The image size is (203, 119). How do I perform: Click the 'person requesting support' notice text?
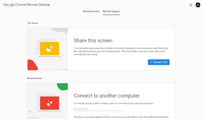121,117
